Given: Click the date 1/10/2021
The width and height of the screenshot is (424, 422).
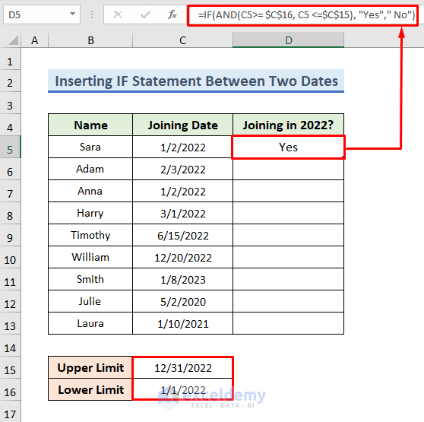Looking at the screenshot, I should click(x=183, y=324).
